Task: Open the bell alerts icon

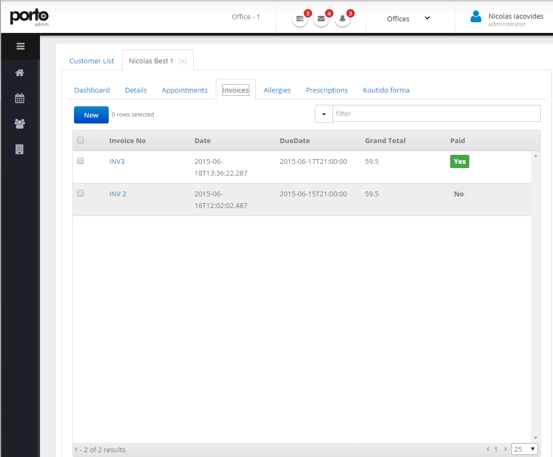Action: (343, 19)
